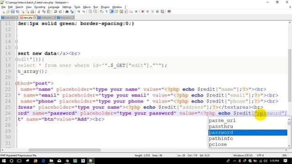Click the horizontal scrollbar right arrow
Screen dimensions: 292x164
point(286,150)
